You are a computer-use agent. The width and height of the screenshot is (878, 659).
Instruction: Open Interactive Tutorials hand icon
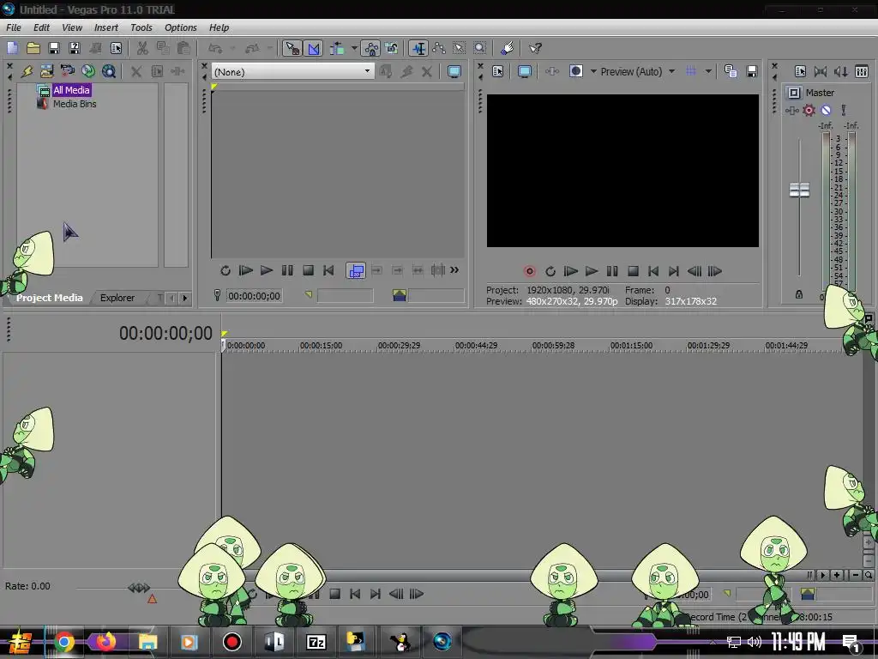coord(508,48)
